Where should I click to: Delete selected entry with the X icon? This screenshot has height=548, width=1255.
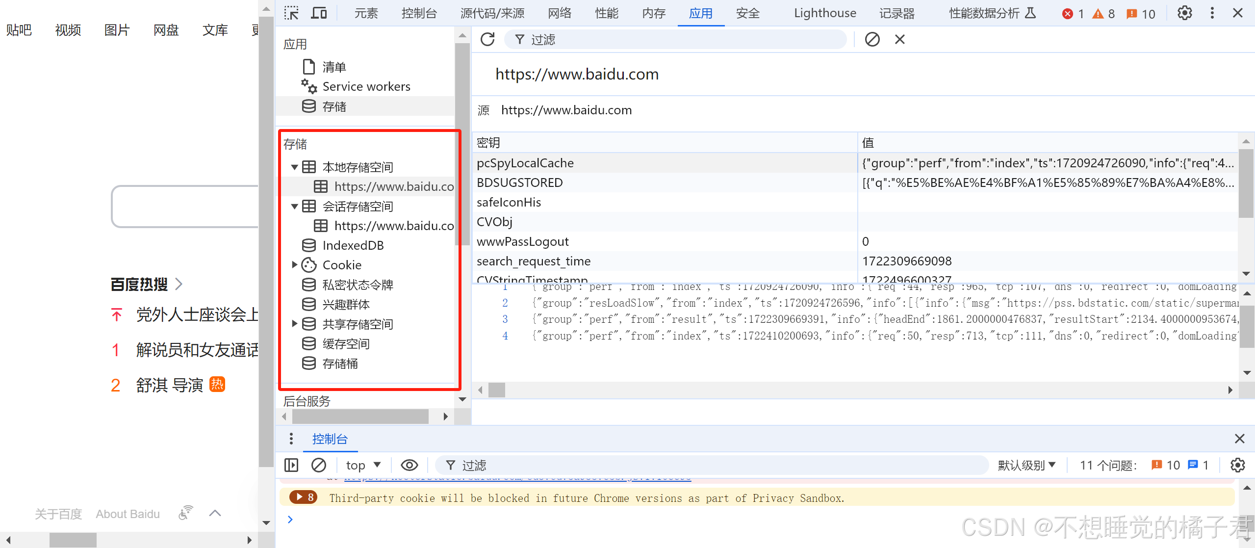[x=899, y=39]
